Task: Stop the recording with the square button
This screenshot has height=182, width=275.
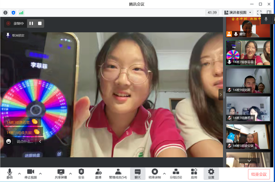Action: (40, 23)
